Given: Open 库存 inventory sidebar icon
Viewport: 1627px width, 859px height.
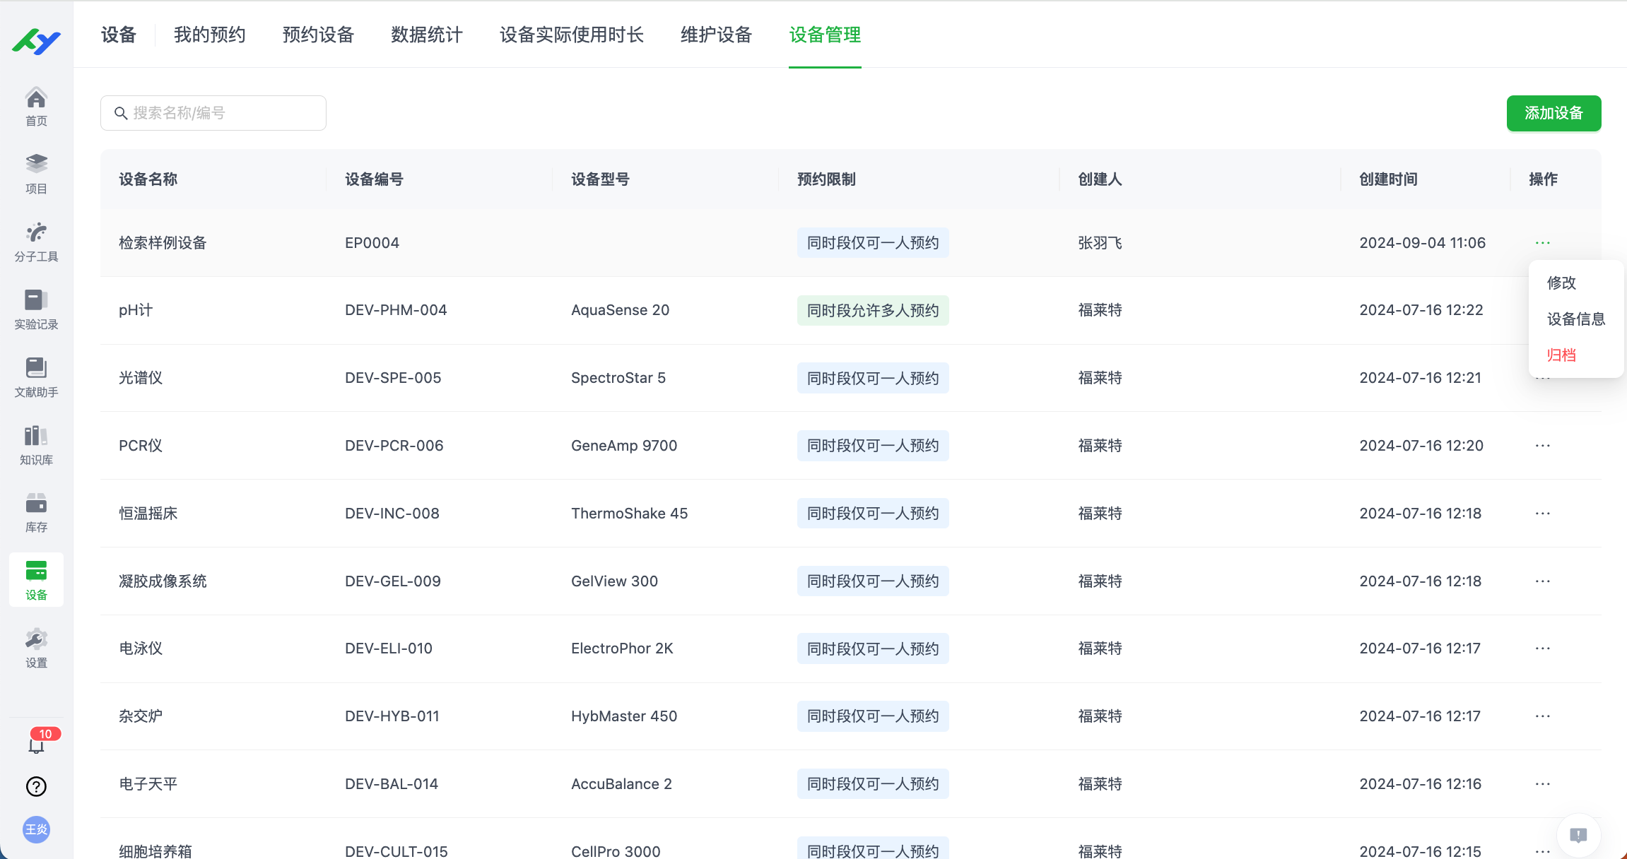Looking at the screenshot, I should [36, 512].
